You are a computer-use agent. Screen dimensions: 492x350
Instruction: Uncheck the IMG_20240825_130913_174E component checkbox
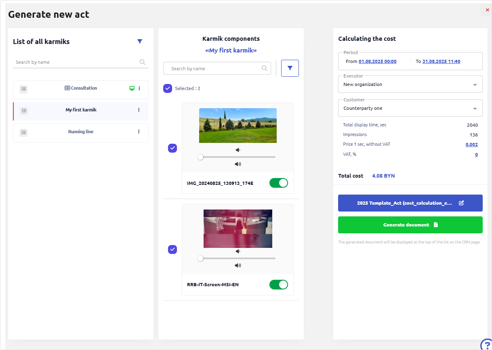[172, 148]
